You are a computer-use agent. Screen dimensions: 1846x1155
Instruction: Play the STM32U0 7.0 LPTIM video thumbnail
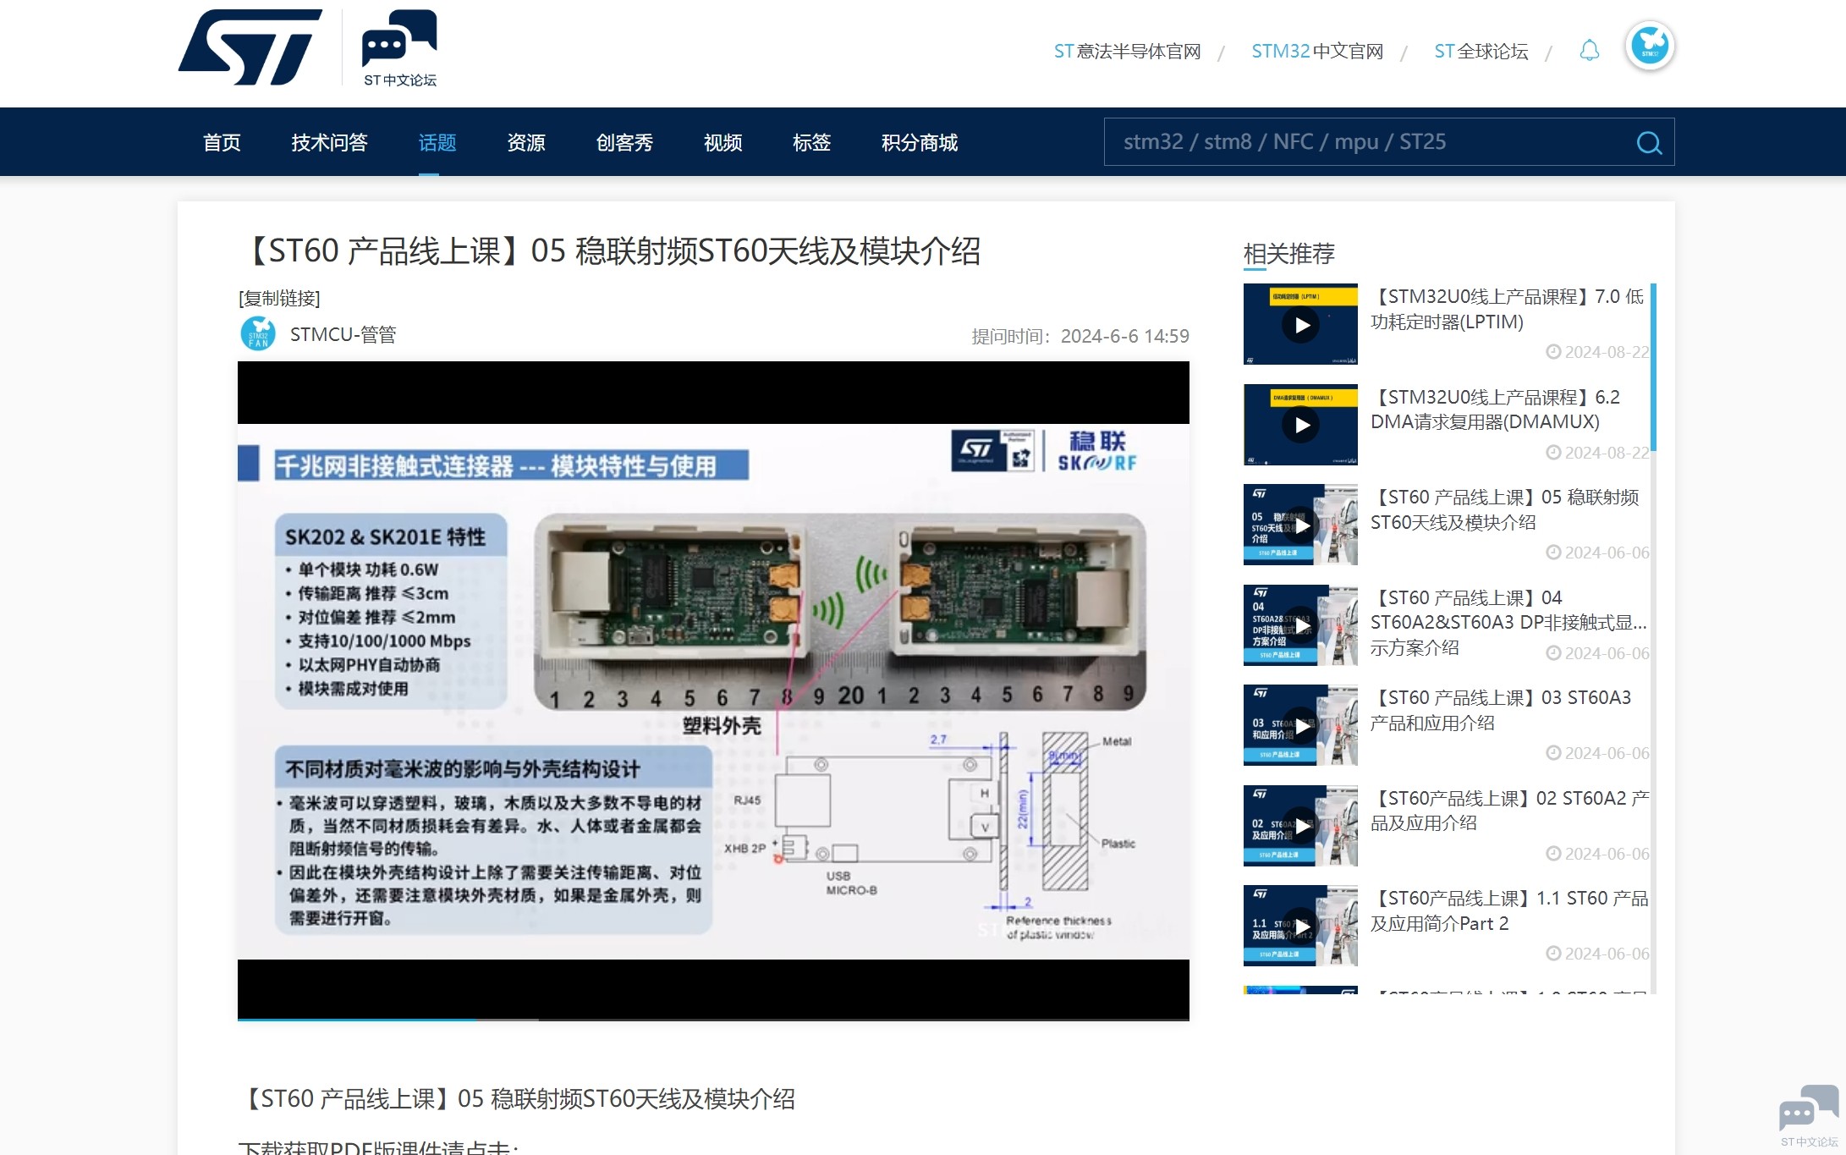point(1300,324)
